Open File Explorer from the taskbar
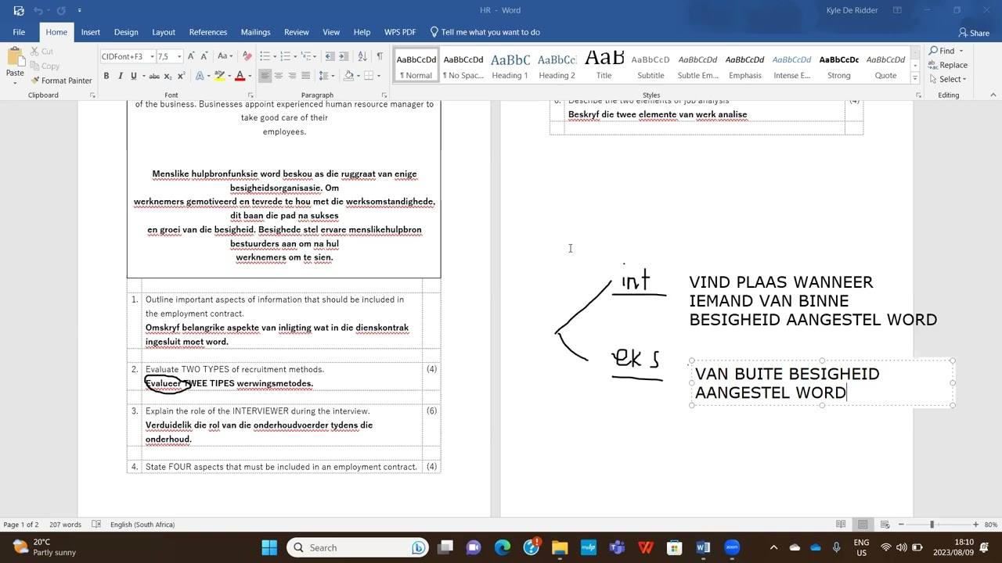1002x563 pixels. pyautogui.click(x=560, y=547)
